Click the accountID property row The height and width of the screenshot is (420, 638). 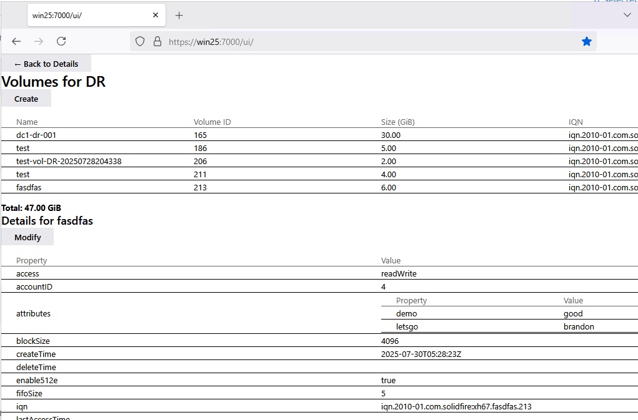[319, 286]
